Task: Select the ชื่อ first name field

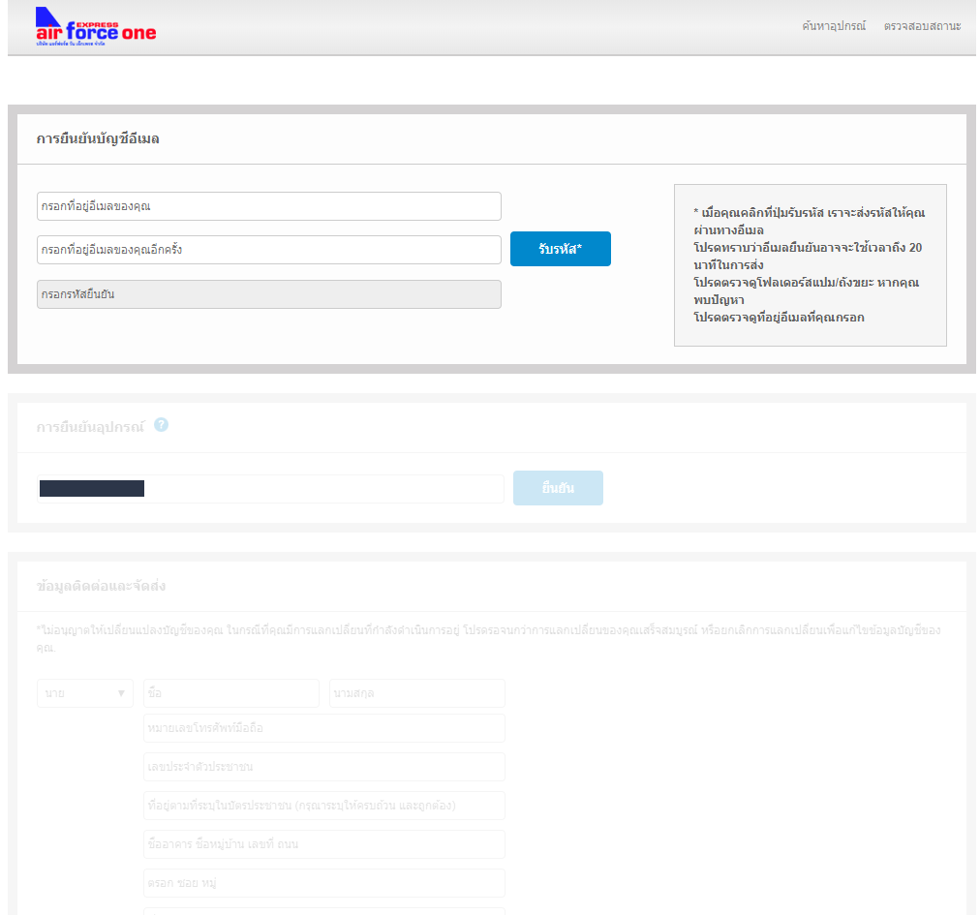Action: [x=230, y=693]
